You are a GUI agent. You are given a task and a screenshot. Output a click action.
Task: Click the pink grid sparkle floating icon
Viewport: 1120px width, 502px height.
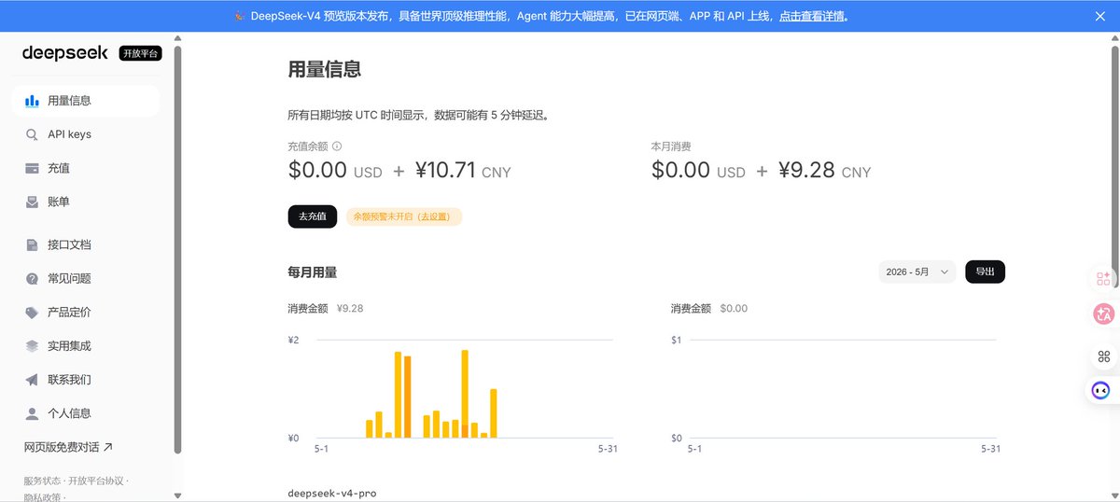coord(1104,278)
